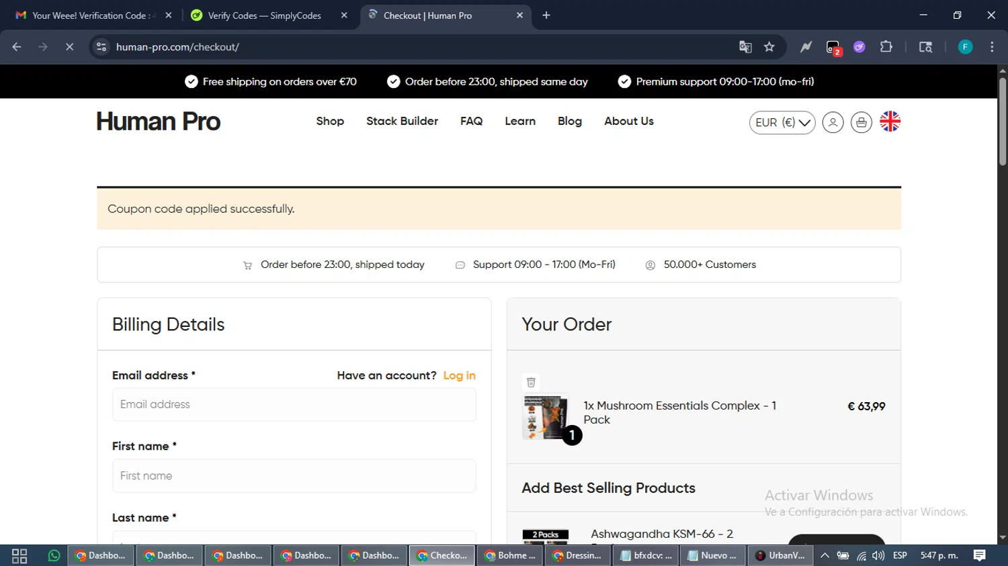Open the user account icon in header
1008x566 pixels.
(833, 122)
